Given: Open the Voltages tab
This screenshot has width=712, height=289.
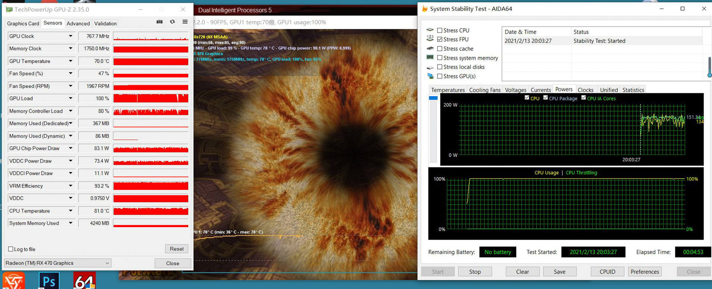Looking at the screenshot, I should (515, 90).
